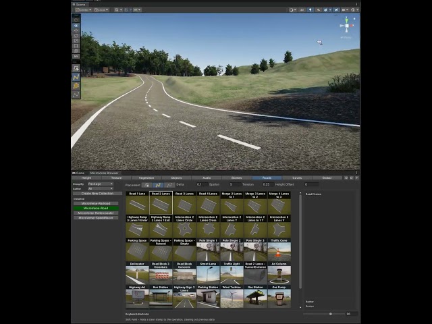Select the MicroVerse-Rollercoaster package
Image resolution: width=432 pixels, height=324 pixels.
coord(96,213)
